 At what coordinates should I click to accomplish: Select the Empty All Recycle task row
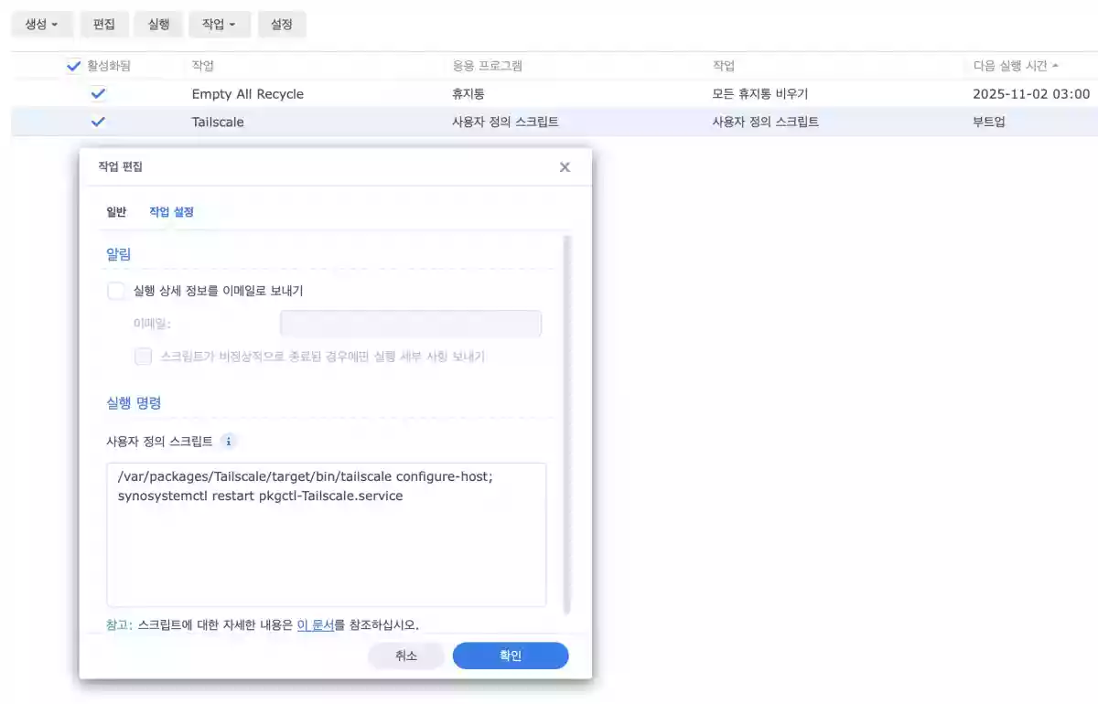click(366, 94)
